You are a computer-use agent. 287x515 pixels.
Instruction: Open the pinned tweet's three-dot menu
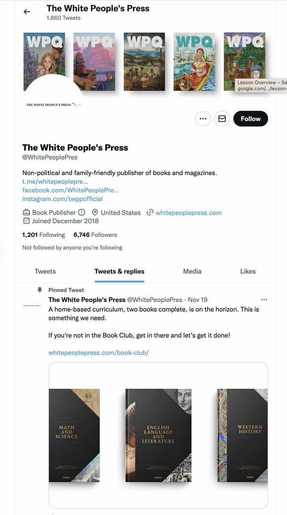264,300
